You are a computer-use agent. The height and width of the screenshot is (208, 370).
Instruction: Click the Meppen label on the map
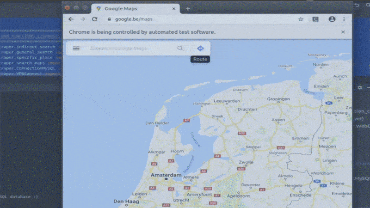327,147
